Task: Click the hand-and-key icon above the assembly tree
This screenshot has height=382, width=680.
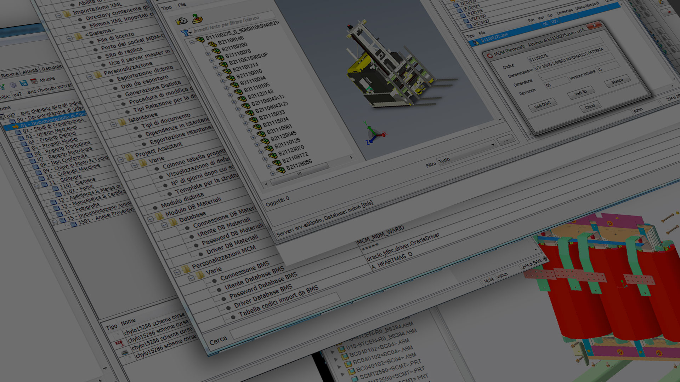Action: click(x=182, y=21)
